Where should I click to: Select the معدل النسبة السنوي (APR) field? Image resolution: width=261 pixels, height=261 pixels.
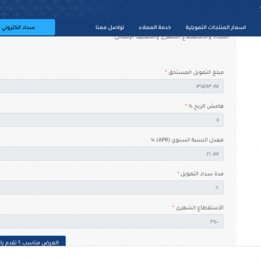point(112,154)
